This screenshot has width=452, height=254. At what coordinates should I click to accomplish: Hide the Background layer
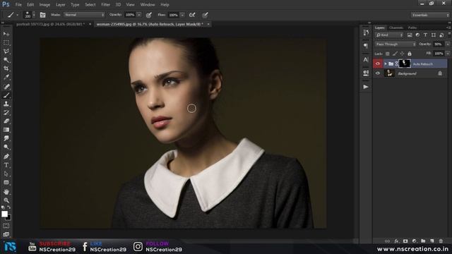(x=378, y=73)
